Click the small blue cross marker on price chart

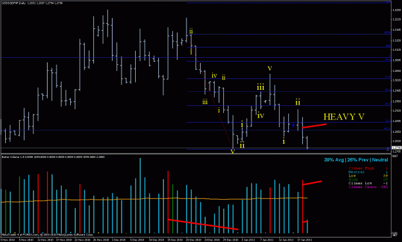tap(293, 125)
